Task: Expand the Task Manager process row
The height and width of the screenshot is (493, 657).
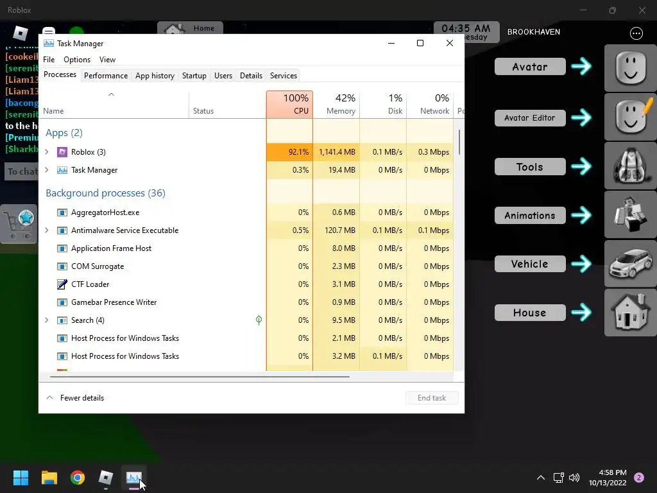Action: (47, 169)
